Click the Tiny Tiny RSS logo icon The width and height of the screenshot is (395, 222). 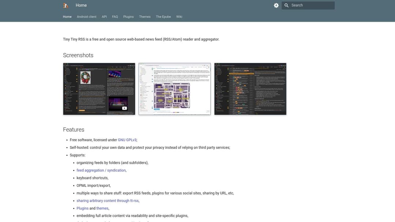(66, 5)
